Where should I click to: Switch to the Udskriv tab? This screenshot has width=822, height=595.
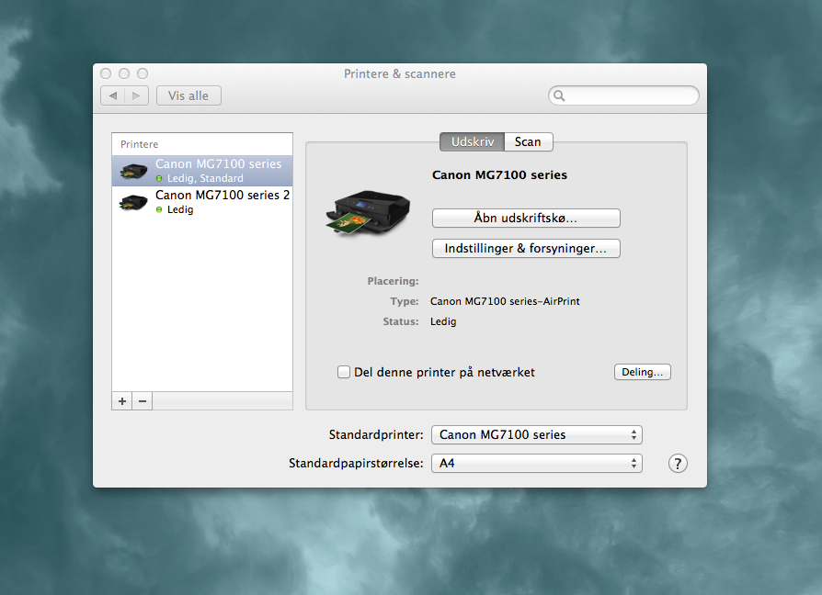pos(472,141)
